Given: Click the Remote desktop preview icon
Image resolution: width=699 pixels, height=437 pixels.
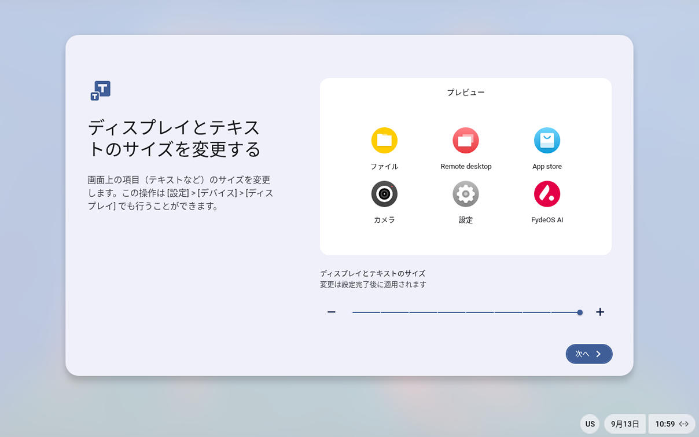Looking at the screenshot, I should (466, 140).
